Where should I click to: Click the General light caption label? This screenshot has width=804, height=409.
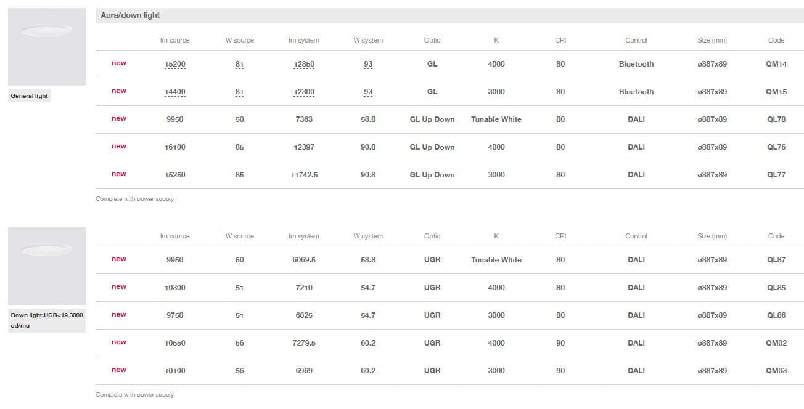click(29, 96)
